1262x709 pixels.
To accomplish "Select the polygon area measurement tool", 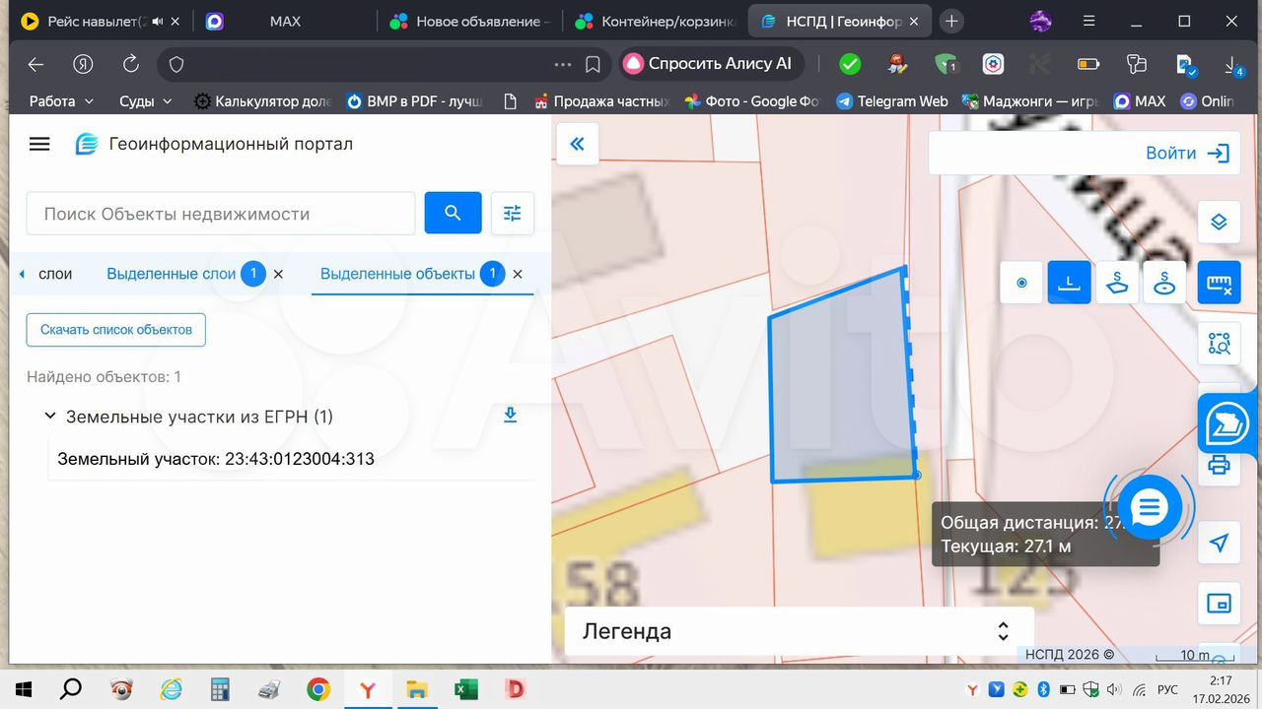I will (1117, 283).
